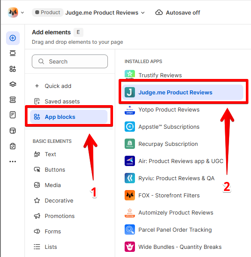Click the fox logo in the top bar
Viewport: 251px width, 257px height.
tap(13, 12)
